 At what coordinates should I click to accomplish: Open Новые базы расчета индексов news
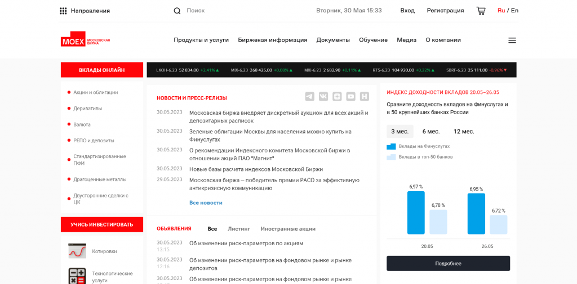pyautogui.click(x=256, y=169)
